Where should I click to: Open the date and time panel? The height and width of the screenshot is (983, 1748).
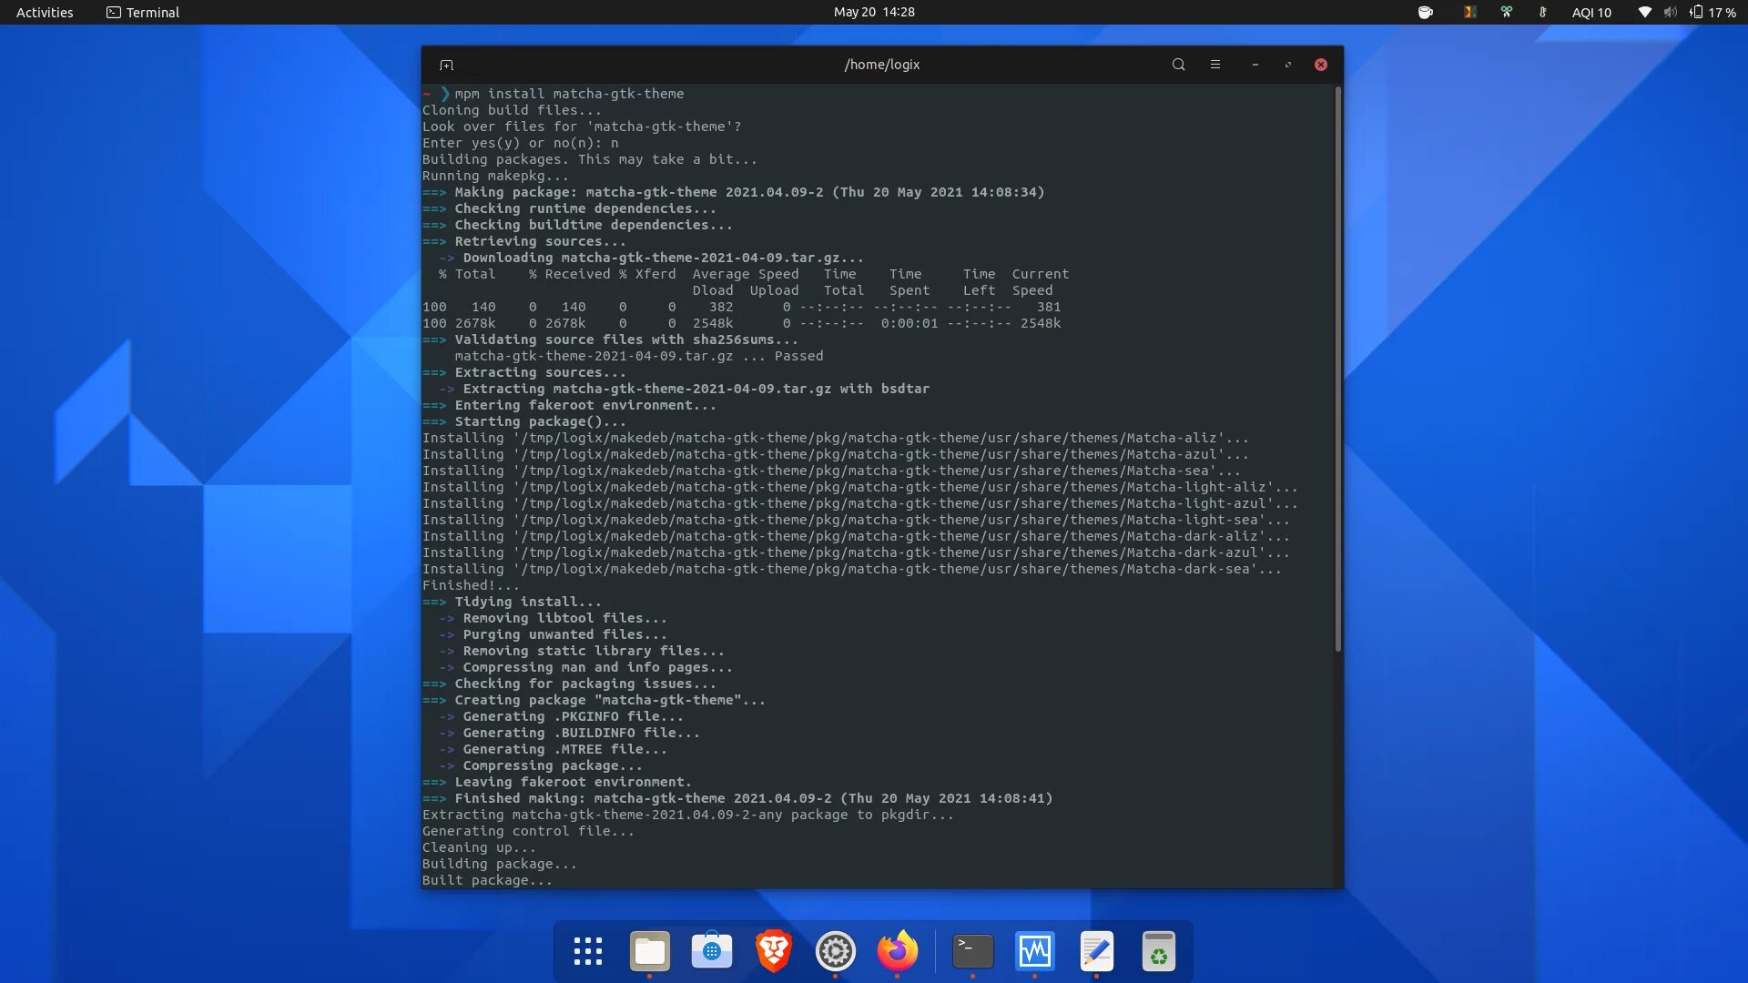pyautogui.click(x=873, y=12)
